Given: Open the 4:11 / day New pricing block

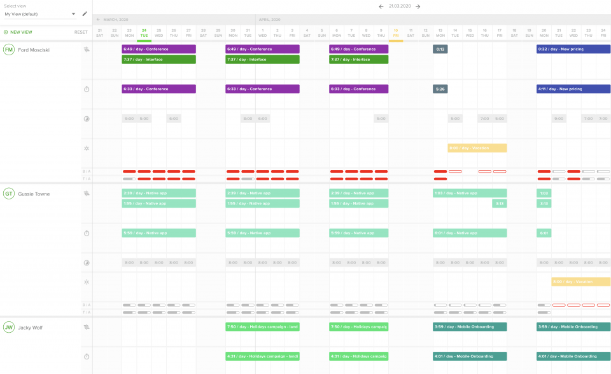Looking at the screenshot, I should point(573,89).
